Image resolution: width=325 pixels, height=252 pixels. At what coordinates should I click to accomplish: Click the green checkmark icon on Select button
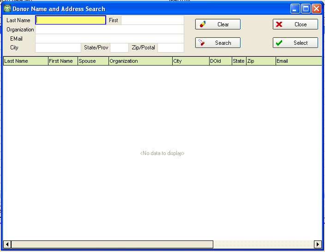(279, 43)
